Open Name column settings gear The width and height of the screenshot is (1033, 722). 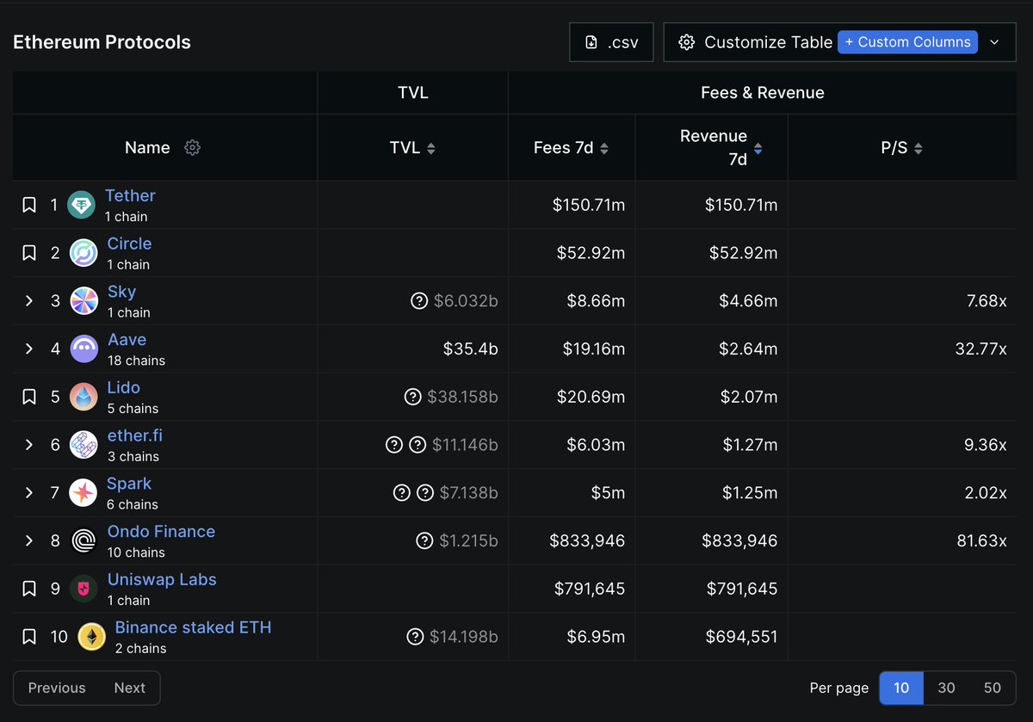tap(193, 147)
